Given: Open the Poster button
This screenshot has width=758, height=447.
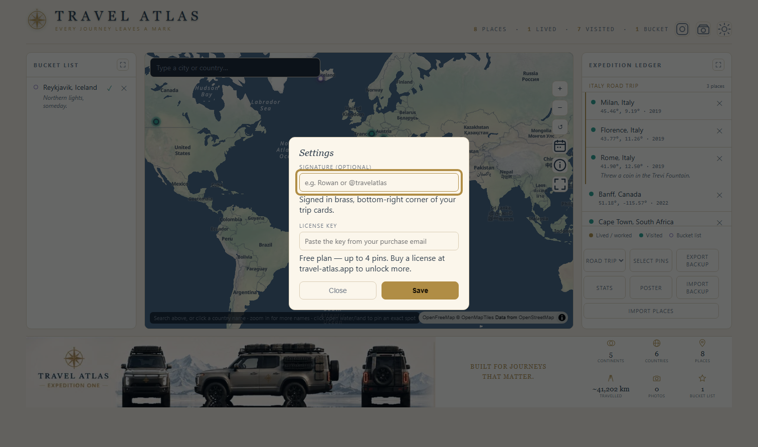Looking at the screenshot, I should 651,288.
